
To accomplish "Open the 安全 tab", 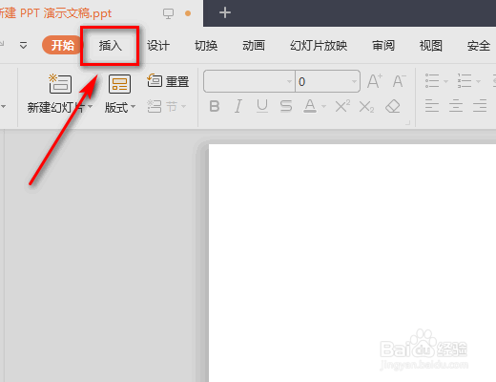I will 479,46.
